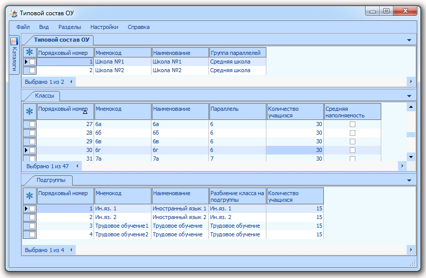Select the 15 count cell for Ин.яз. 1

click(295, 209)
